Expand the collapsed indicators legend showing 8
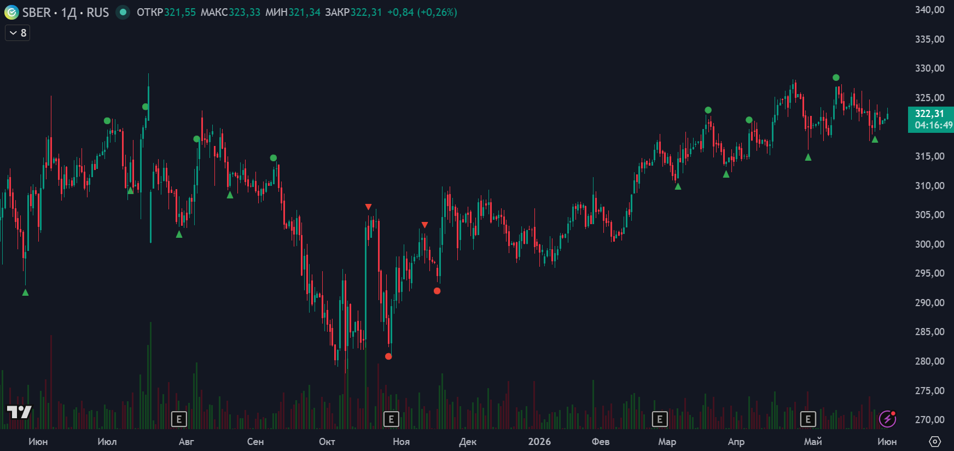 click(18, 33)
